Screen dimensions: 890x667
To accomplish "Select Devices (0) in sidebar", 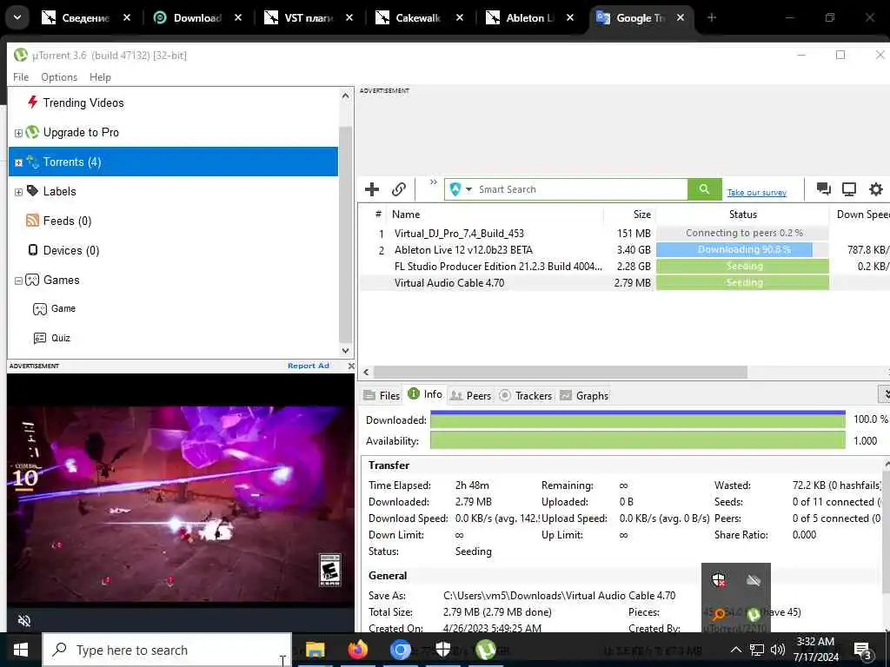I will [x=71, y=250].
